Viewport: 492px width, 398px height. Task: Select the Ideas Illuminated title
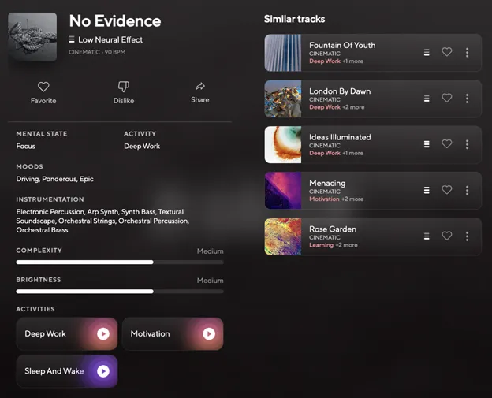340,137
